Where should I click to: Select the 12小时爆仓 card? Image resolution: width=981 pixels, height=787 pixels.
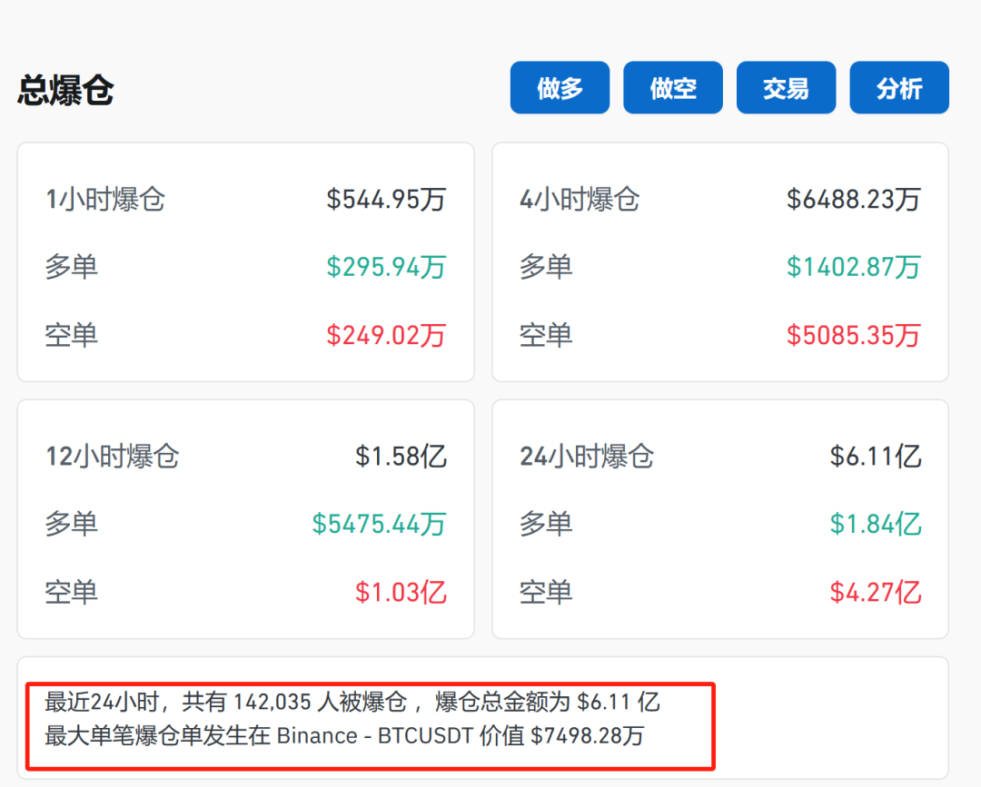click(244, 518)
